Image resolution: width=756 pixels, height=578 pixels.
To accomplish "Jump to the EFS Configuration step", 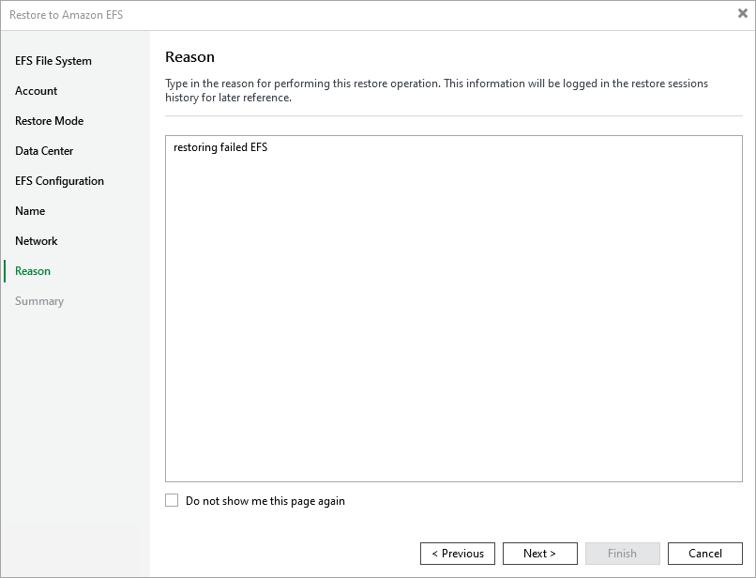I will (x=59, y=181).
